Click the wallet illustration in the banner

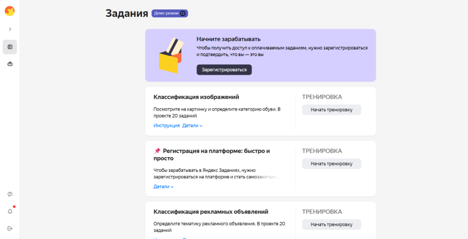point(171,56)
